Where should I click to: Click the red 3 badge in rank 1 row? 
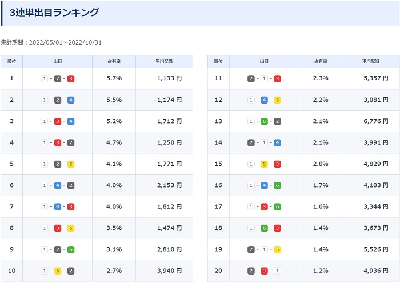71,78
